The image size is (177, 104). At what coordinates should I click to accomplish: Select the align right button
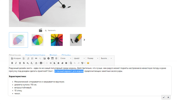click(x=62, y=63)
